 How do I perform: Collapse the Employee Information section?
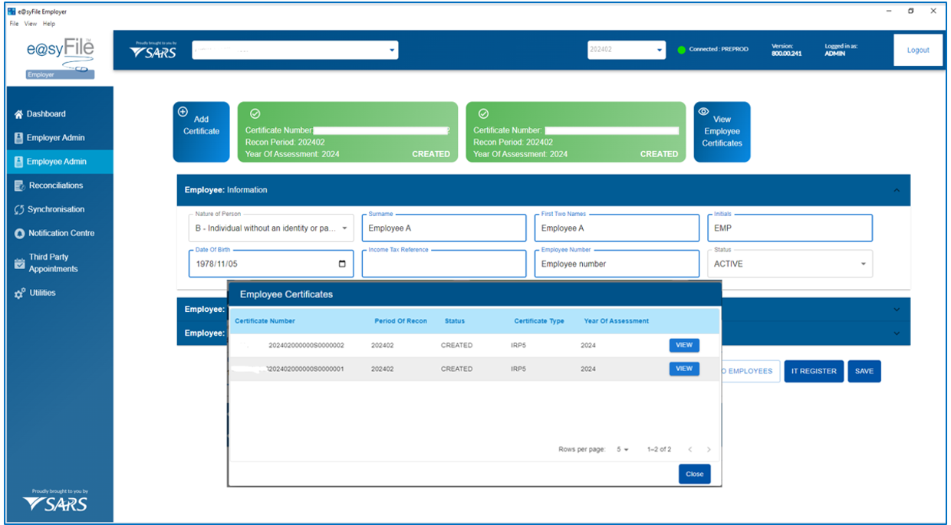click(897, 190)
